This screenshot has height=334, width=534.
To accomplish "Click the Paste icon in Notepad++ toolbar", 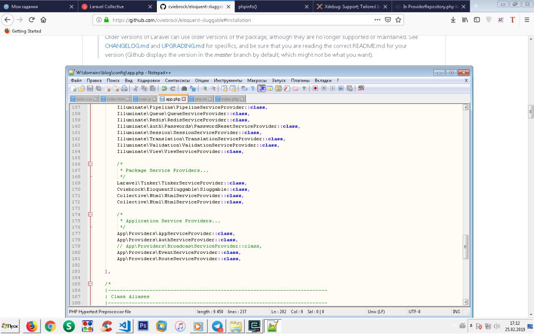I will click(x=153, y=88).
